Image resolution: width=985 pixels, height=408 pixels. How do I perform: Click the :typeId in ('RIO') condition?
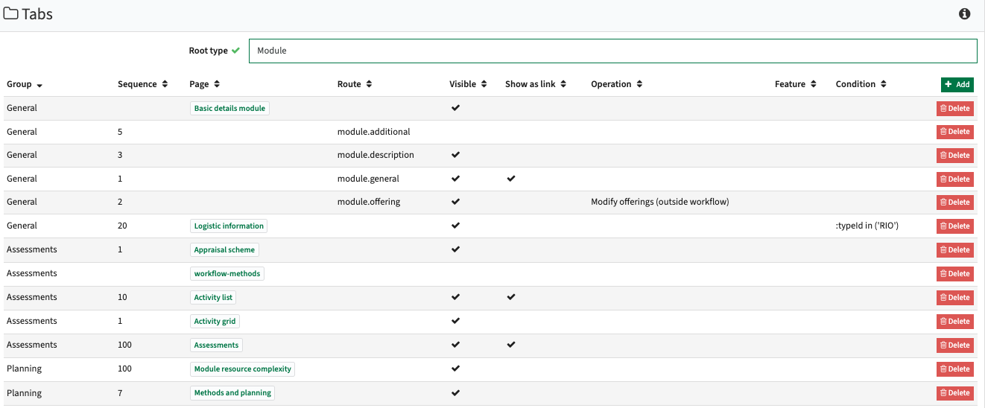(867, 226)
